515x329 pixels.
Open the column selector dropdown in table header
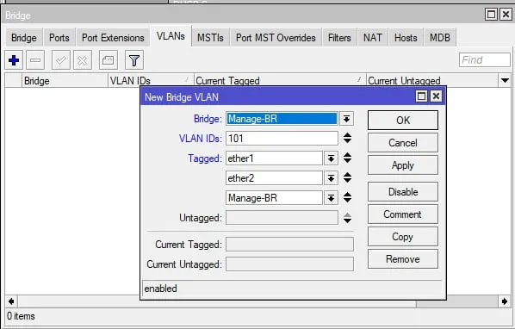click(505, 80)
